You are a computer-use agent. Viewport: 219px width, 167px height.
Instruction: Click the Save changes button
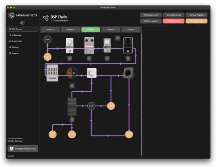197,15
